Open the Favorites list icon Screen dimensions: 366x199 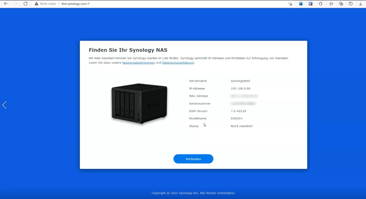(x=331, y=4)
